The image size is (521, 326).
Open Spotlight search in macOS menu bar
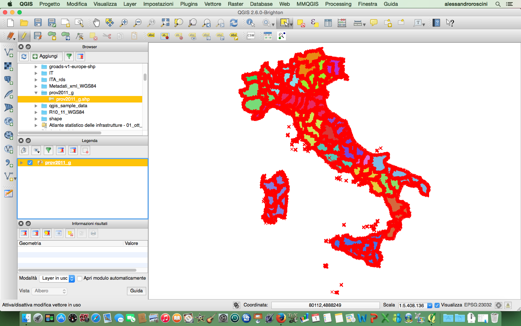(x=498, y=4)
